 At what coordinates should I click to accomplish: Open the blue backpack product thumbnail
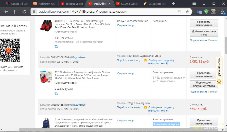tap(46, 123)
